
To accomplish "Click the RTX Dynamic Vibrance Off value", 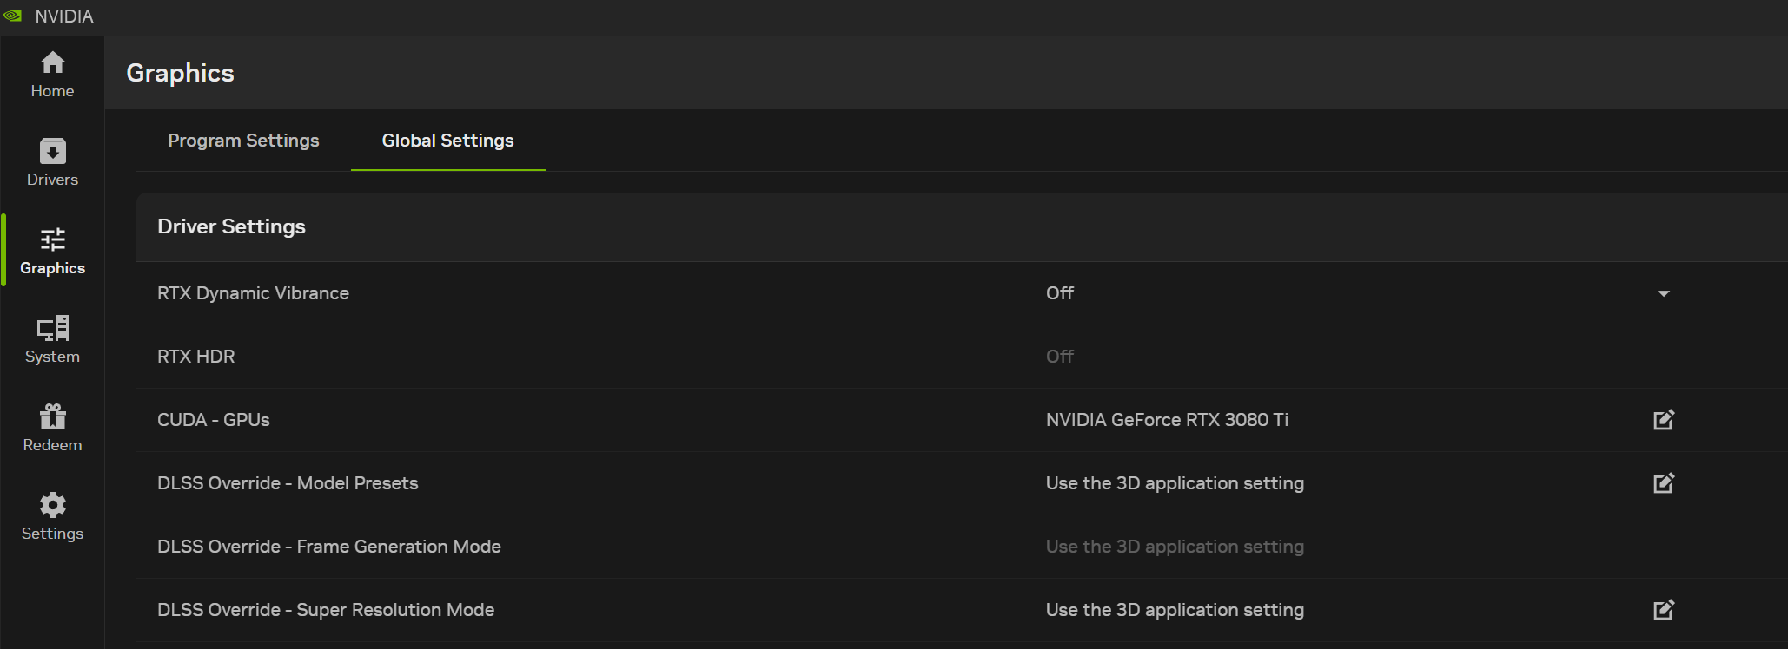I will click(x=1059, y=293).
